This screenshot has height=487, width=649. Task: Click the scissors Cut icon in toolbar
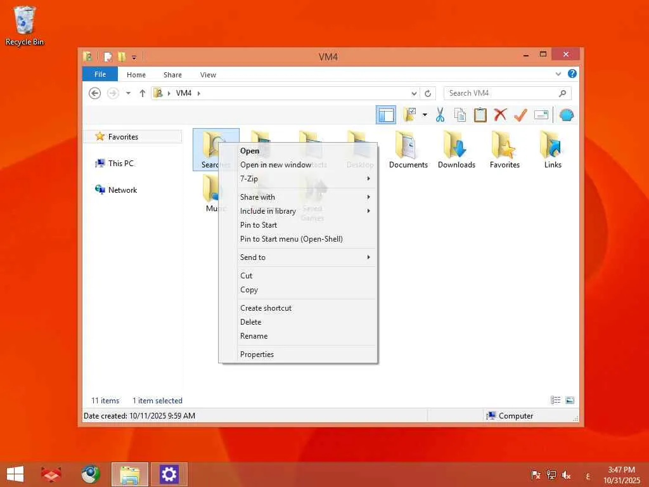point(440,115)
